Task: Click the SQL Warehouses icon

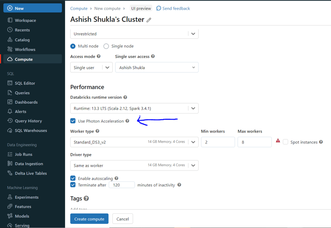Action: 10,130
